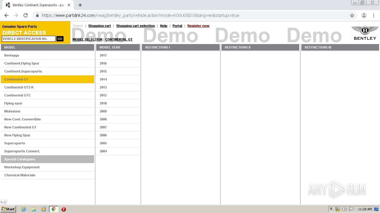Select the New Cont. Convertible model
Screen dimensions: 380x213
point(47,119)
